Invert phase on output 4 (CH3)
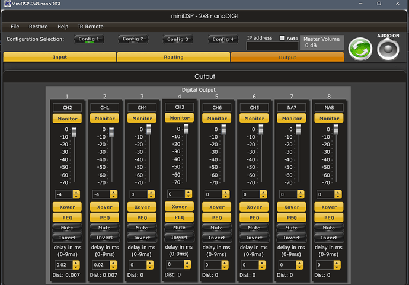This screenshot has width=409, height=285. 179,237
